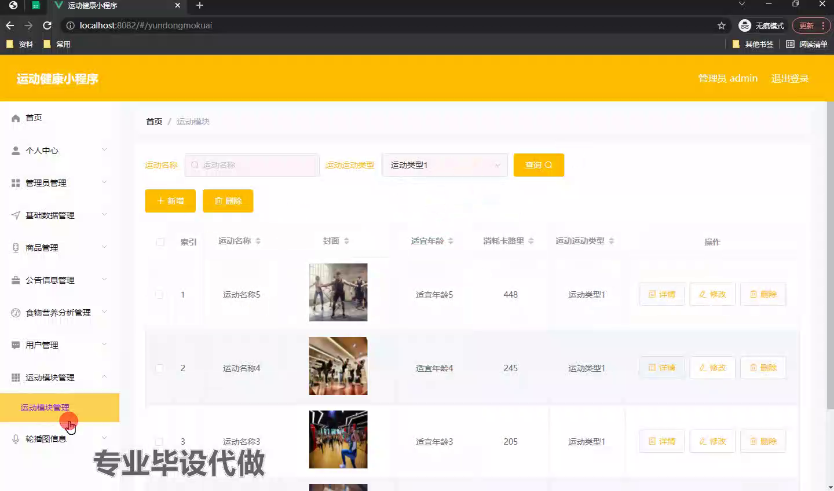Reload the page with the refresh icon
834x491 pixels.
tap(47, 25)
